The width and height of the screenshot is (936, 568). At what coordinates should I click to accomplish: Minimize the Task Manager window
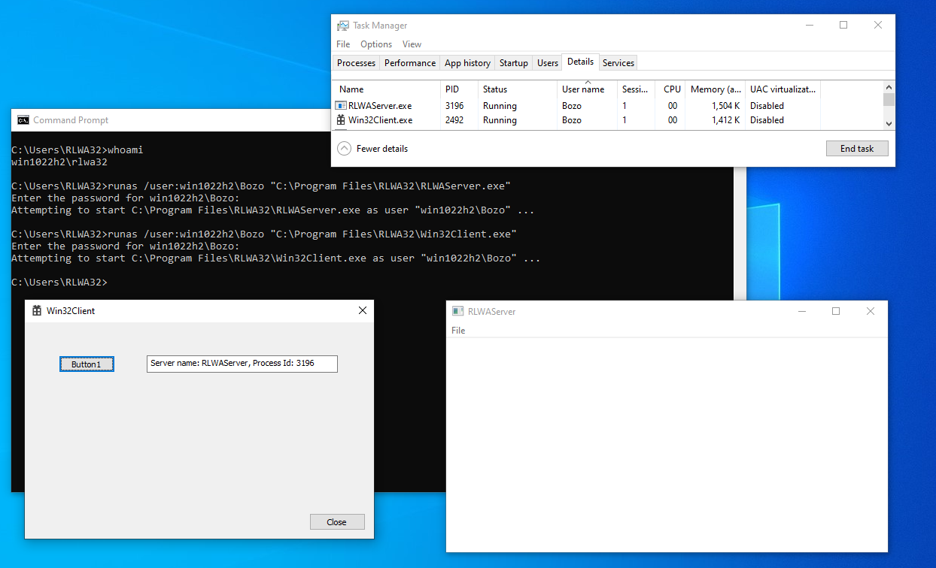pos(809,25)
